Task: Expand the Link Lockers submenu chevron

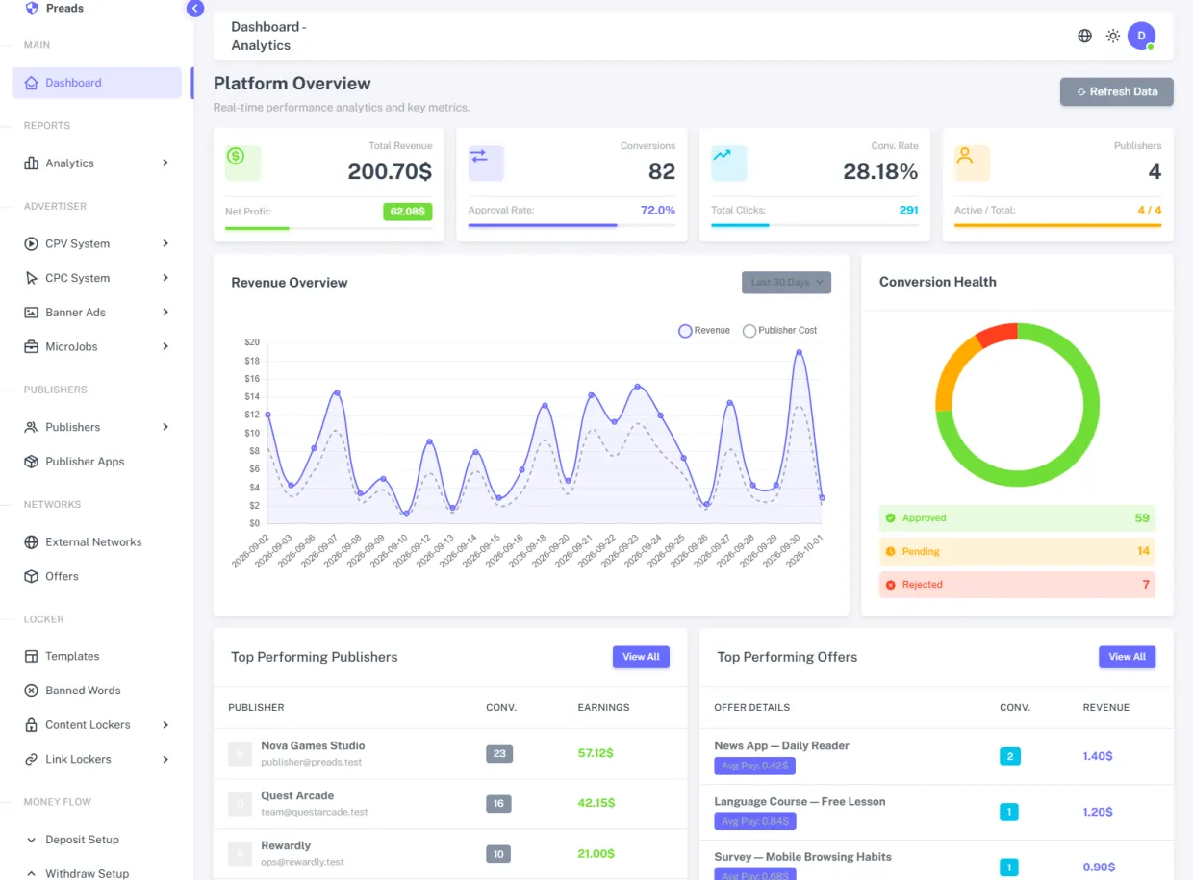Action: (165, 759)
